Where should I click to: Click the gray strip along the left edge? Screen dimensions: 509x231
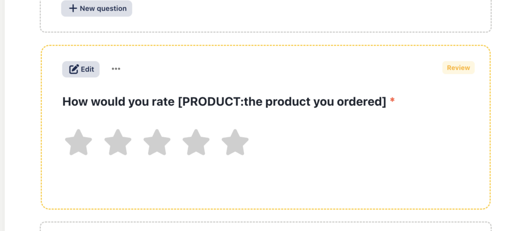pyautogui.click(x=2, y=115)
